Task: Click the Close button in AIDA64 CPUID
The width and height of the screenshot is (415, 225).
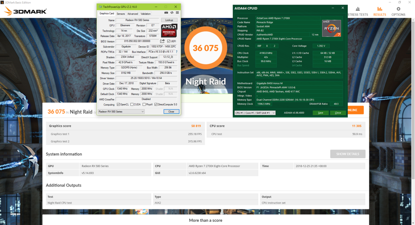Action: (x=338, y=113)
